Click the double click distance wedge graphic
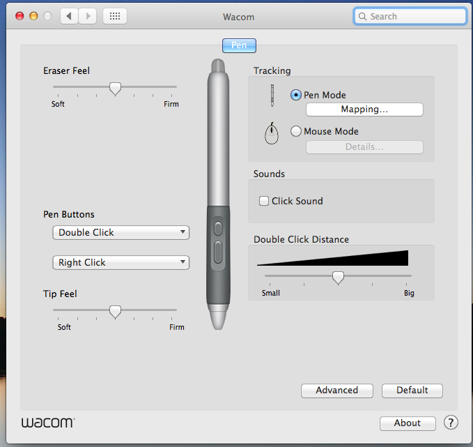This screenshot has height=447, width=473. coord(332,258)
